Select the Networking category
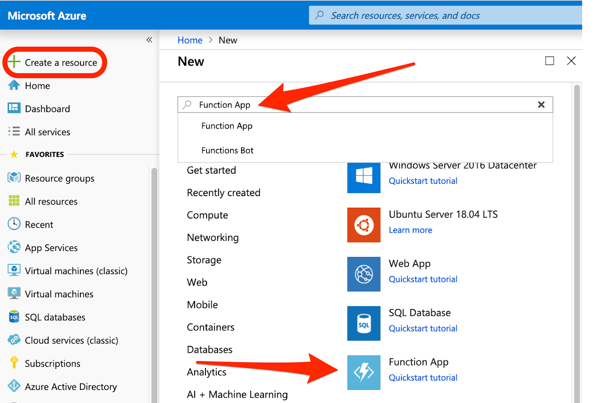Viewport: 597px width, 403px height. click(213, 238)
